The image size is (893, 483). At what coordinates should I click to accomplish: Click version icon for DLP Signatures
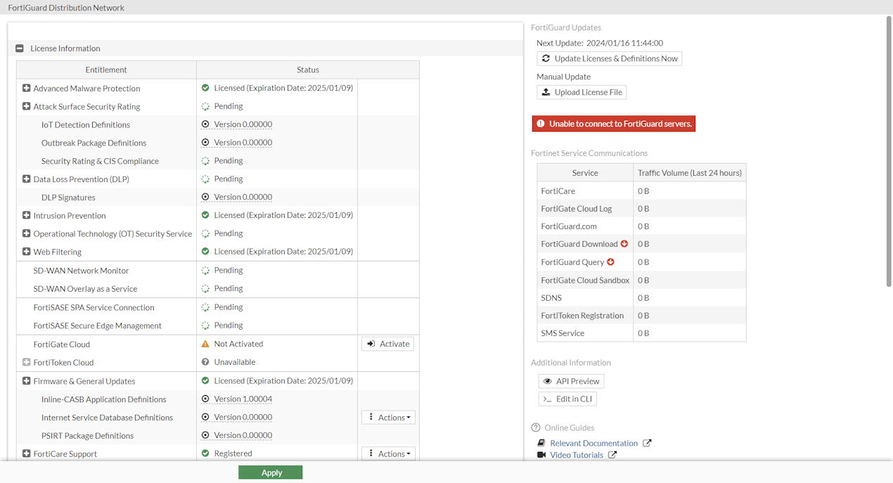pyautogui.click(x=205, y=197)
